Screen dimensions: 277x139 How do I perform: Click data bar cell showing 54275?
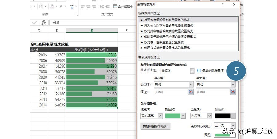point(92,99)
